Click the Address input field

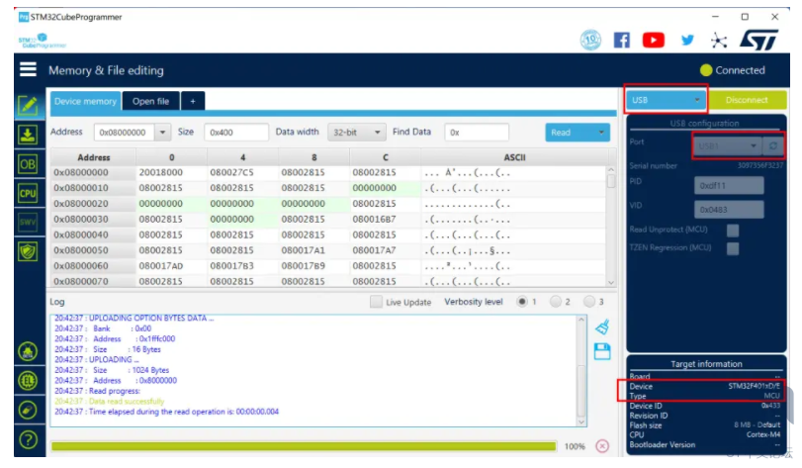(x=126, y=133)
